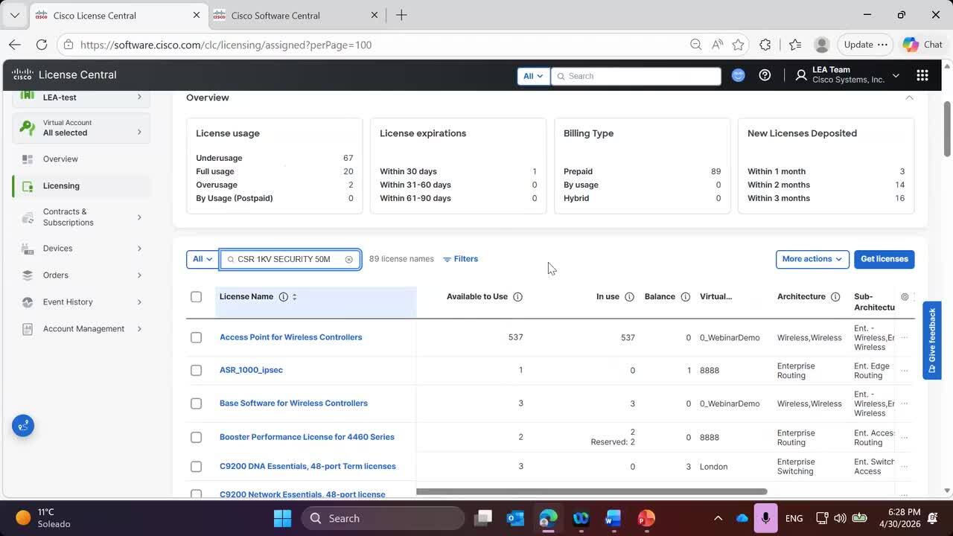953x536 pixels.
Task: Click the info icon beside Available to Use
Action: (517, 297)
